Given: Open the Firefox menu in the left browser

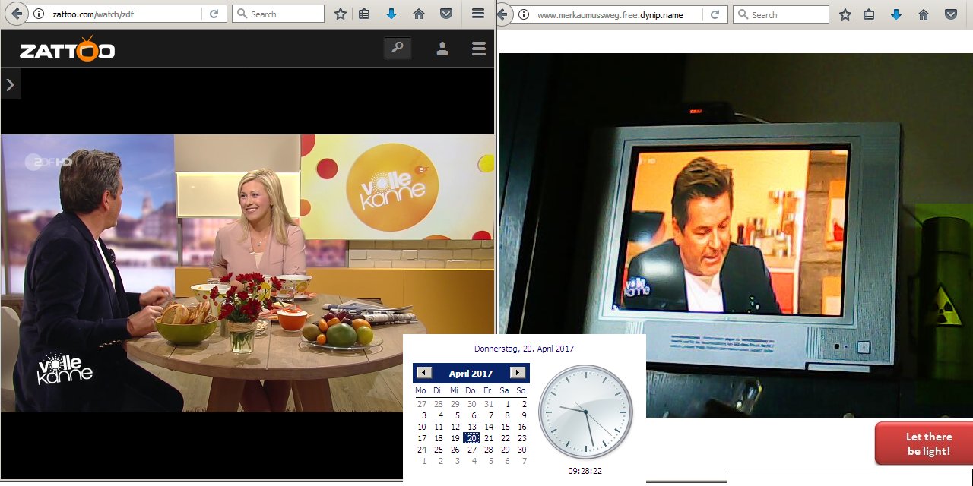Looking at the screenshot, I should [x=478, y=14].
